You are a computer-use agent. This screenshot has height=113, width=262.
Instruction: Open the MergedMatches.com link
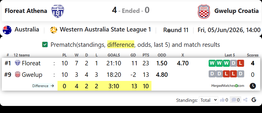click(228, 86)
